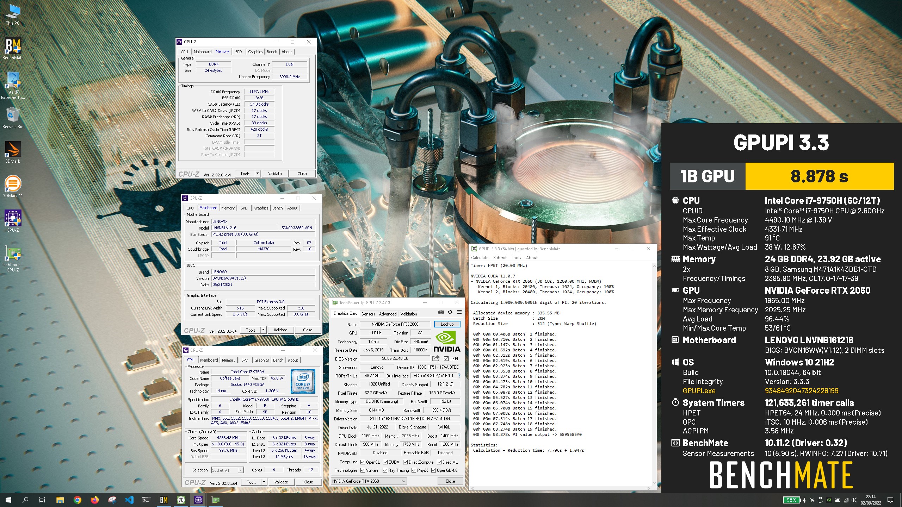
Task: Switch to GPUPI taskbar button
Action: pos(181,500)
